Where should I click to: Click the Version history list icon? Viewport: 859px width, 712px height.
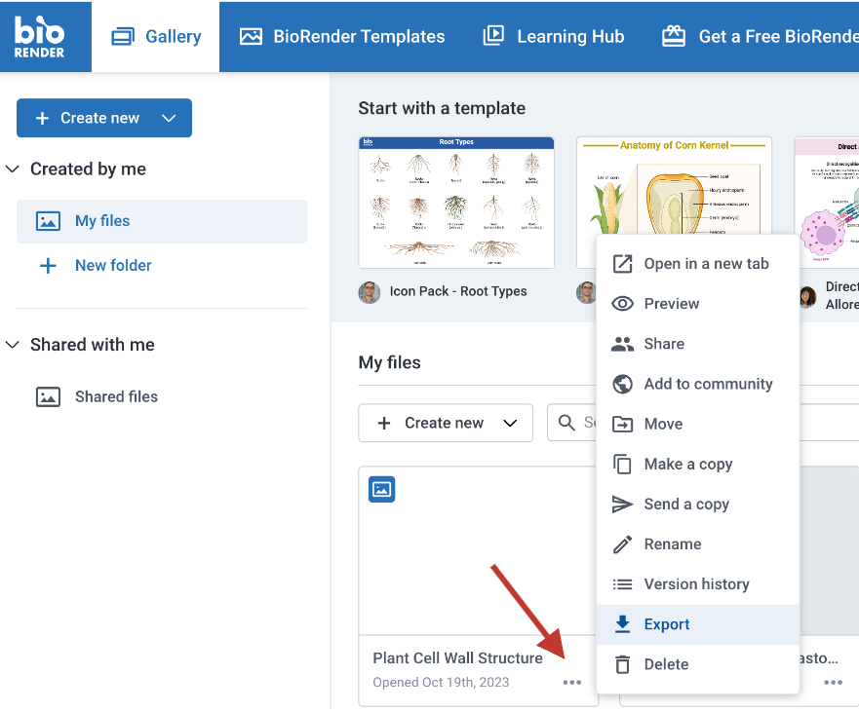[622, 583]
